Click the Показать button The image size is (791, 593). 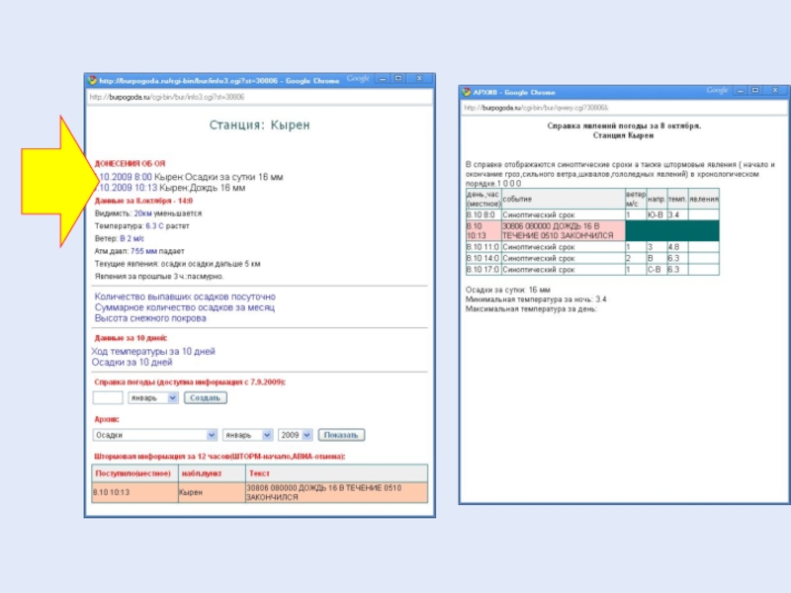(x=341, y=435)
